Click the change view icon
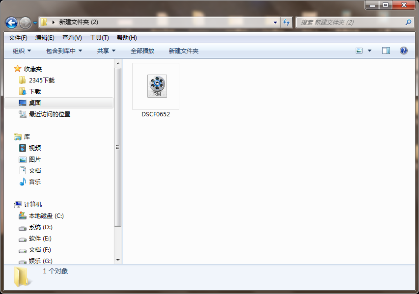Image resolution: width=419 pixels, height=294 pixels. 359,51
